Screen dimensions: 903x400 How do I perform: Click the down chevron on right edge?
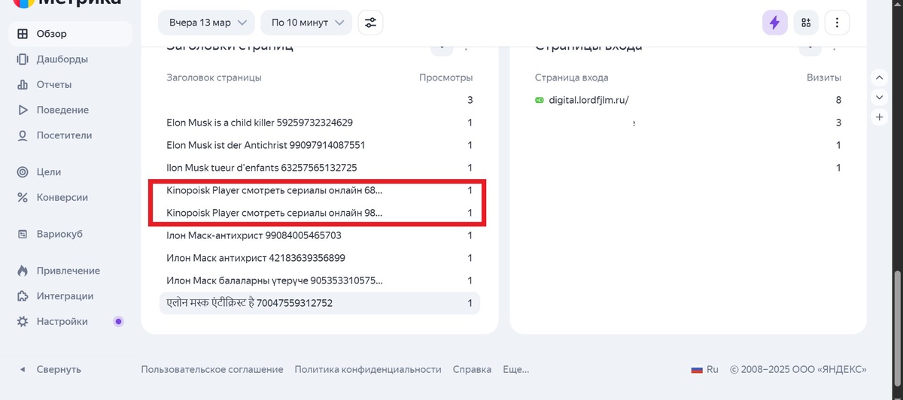tap(879, 97)
